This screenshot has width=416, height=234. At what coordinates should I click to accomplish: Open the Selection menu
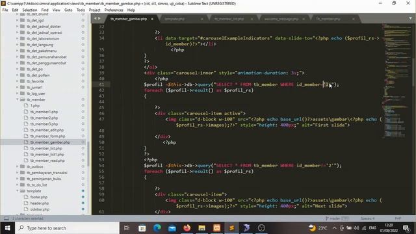pyautogui.click(x=30, y=10)
